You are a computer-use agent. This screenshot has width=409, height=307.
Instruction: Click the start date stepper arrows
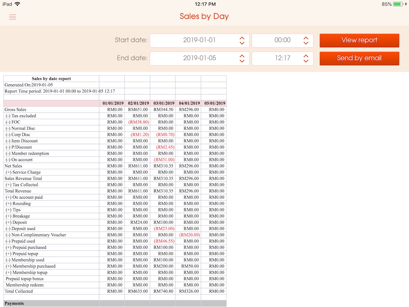(242, 40)
